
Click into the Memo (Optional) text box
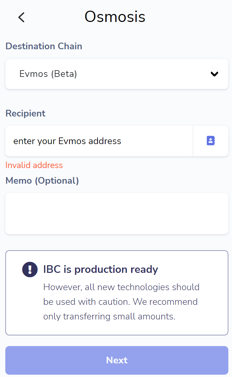click(117, 214)
